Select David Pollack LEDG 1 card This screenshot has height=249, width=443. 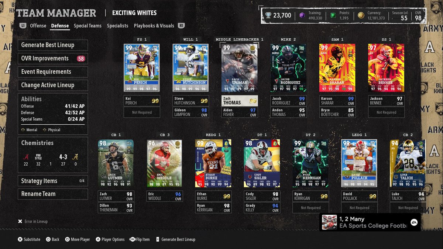pos(360,163)
